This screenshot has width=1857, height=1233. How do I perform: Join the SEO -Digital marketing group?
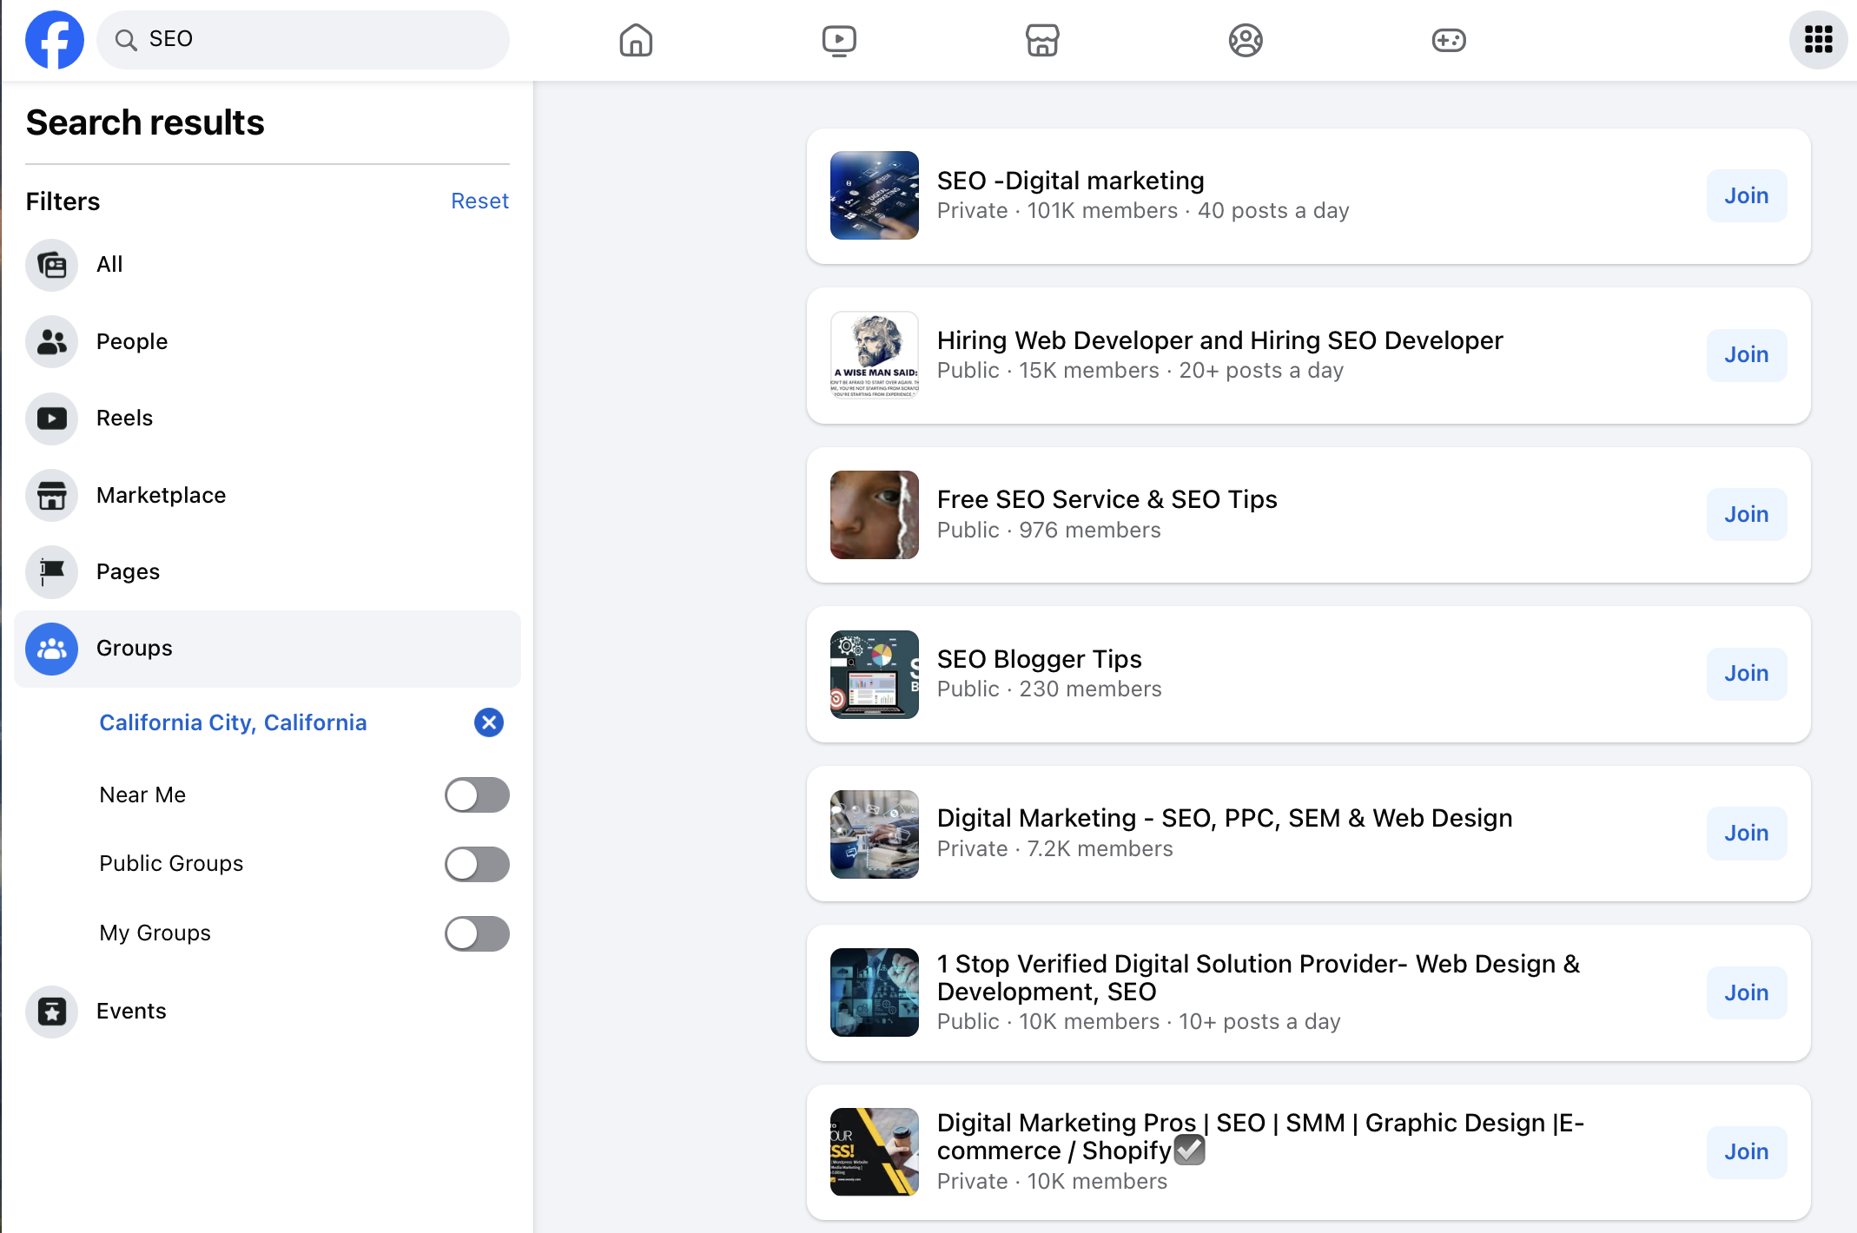(x=1746, y=195)
